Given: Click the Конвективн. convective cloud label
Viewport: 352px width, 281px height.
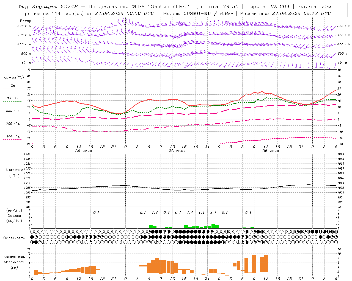Looking at the screenshot, I should pos(14,257).
